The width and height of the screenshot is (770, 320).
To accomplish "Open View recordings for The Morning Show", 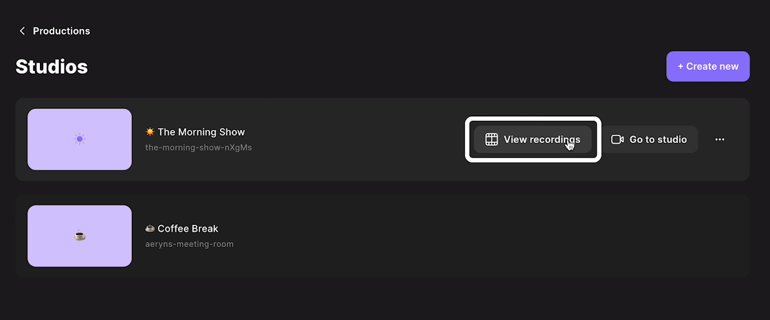I will point(533,140).
